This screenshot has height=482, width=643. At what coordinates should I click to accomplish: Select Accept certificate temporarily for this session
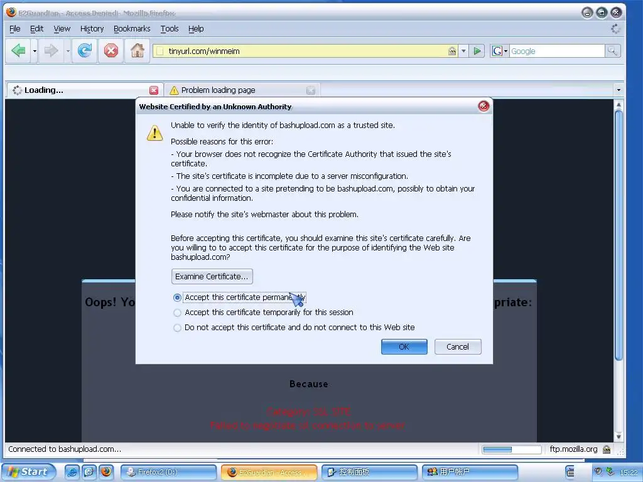pos(177,313)
